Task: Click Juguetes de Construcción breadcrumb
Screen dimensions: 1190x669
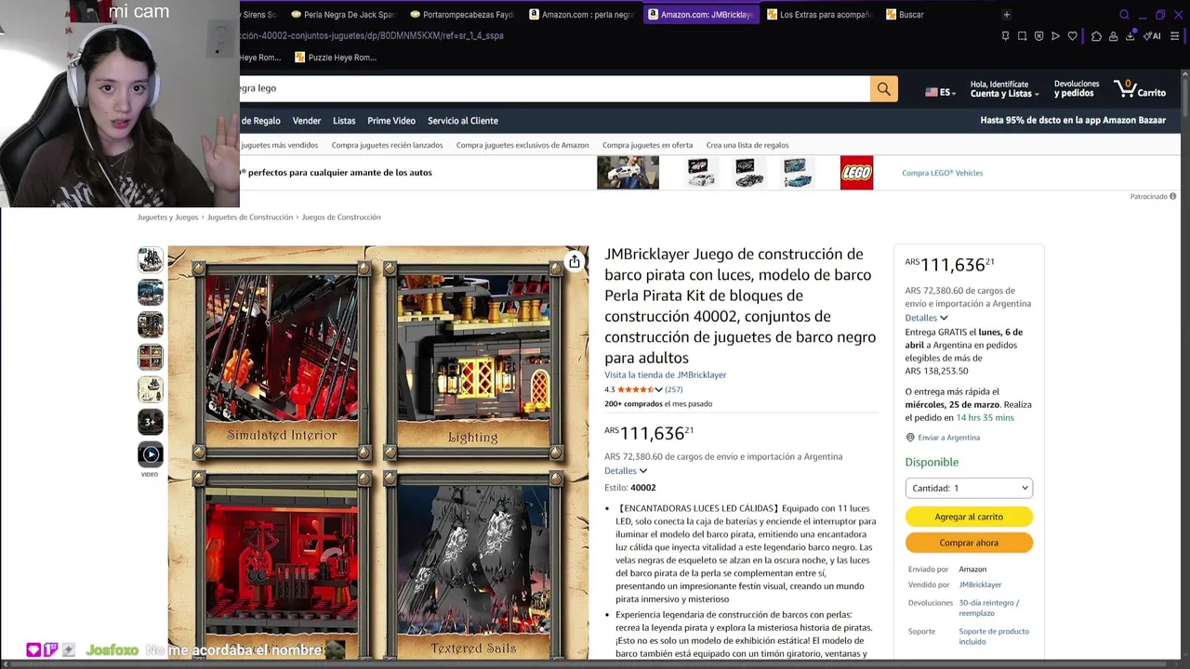Action: tap(250, 217)
